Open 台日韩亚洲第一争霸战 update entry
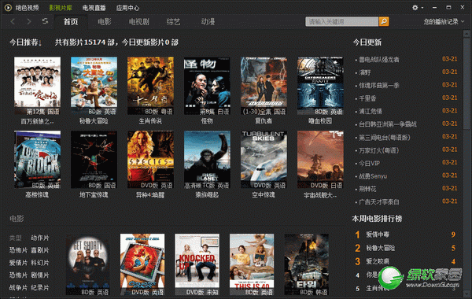 388,124
